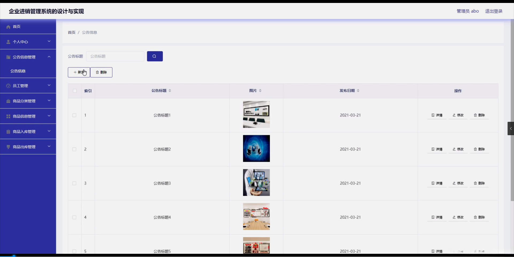This screenshot has width=514, height=257.
Task: Click the 2021-03-21 date in row 2
Action: pyautogui.click(x=350, y=149)
